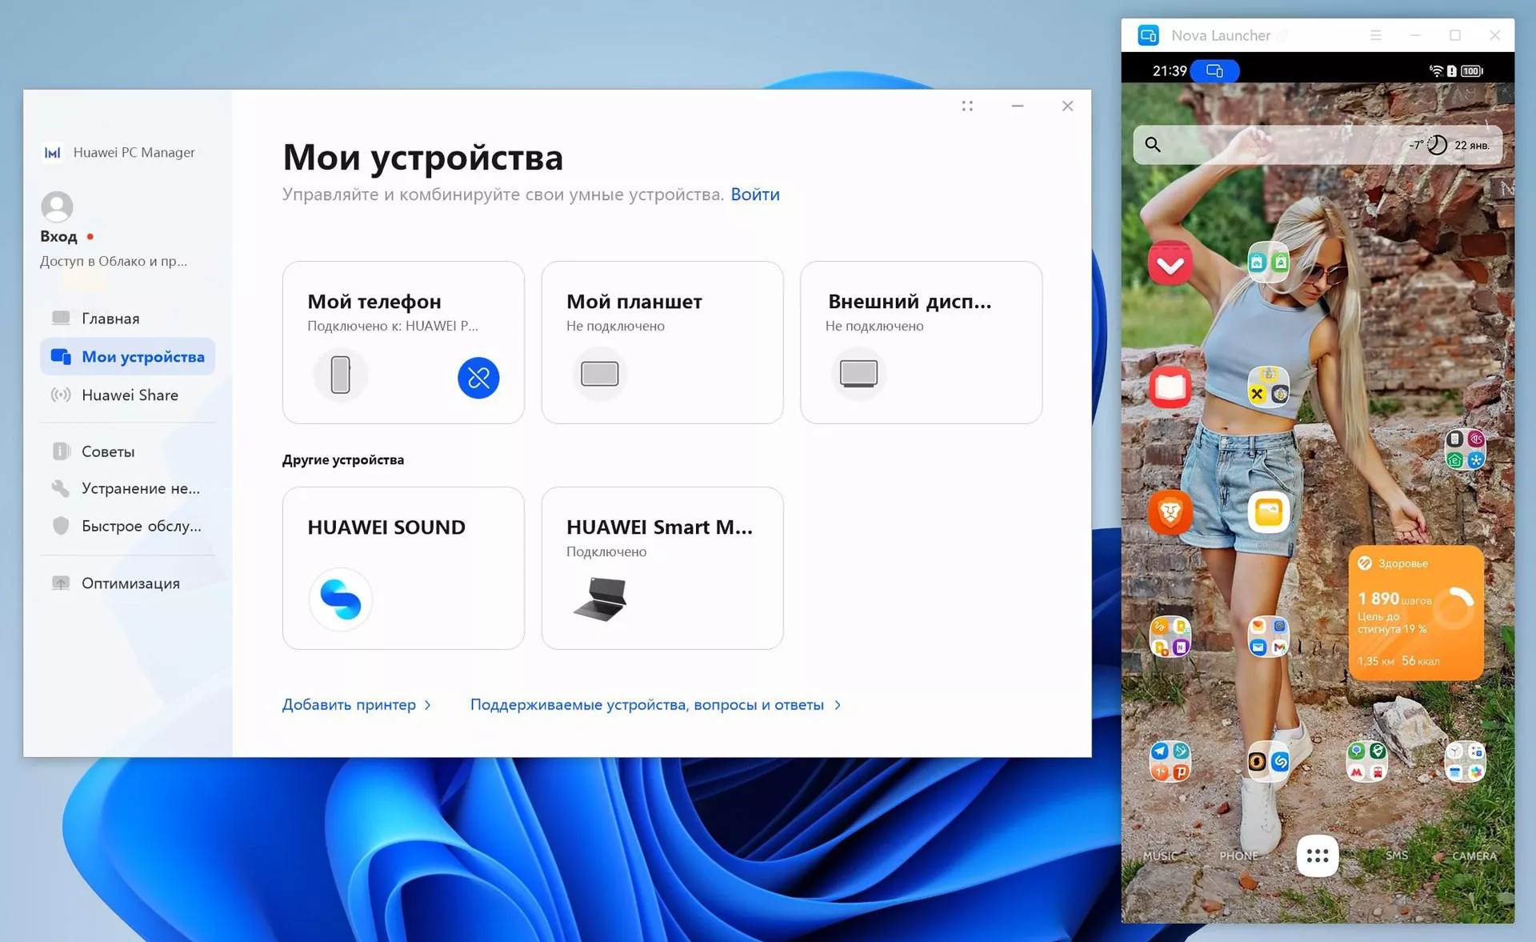Tap the PHONE dock label on the phone
Screen dimensions: 1536x942
point(1238,856)
